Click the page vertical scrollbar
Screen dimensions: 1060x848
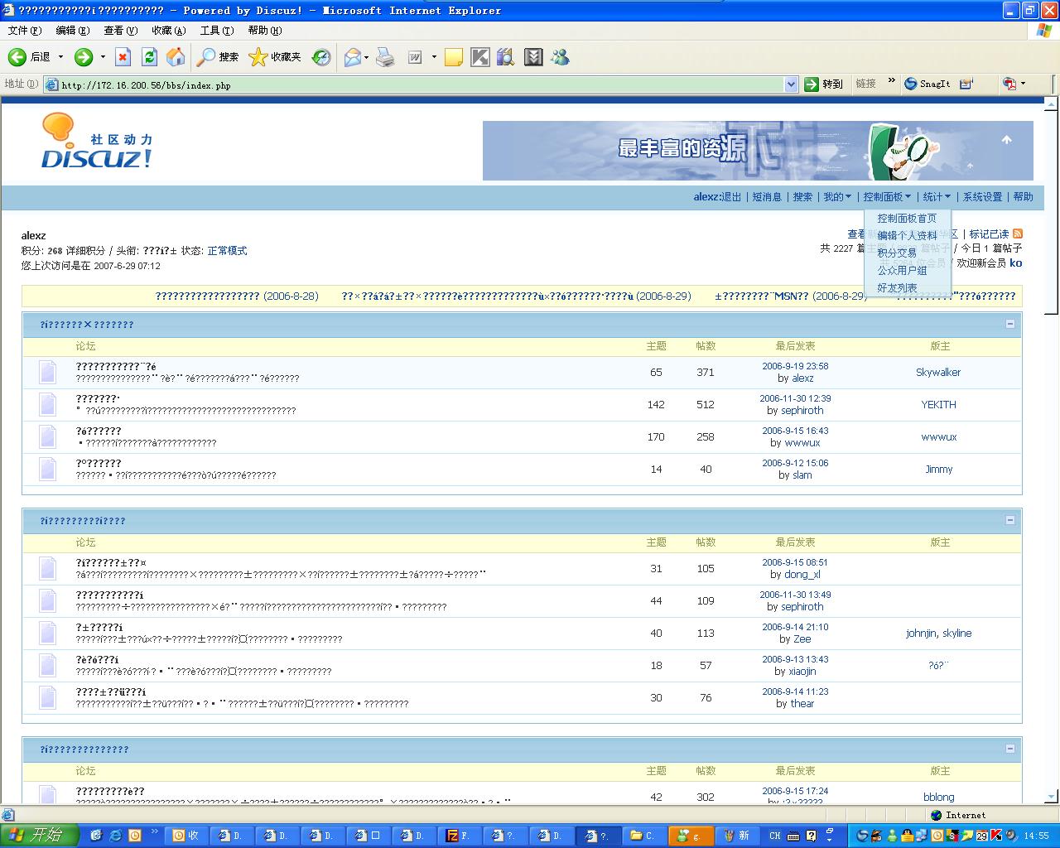pyautogui.click(x=1052, y=451)
